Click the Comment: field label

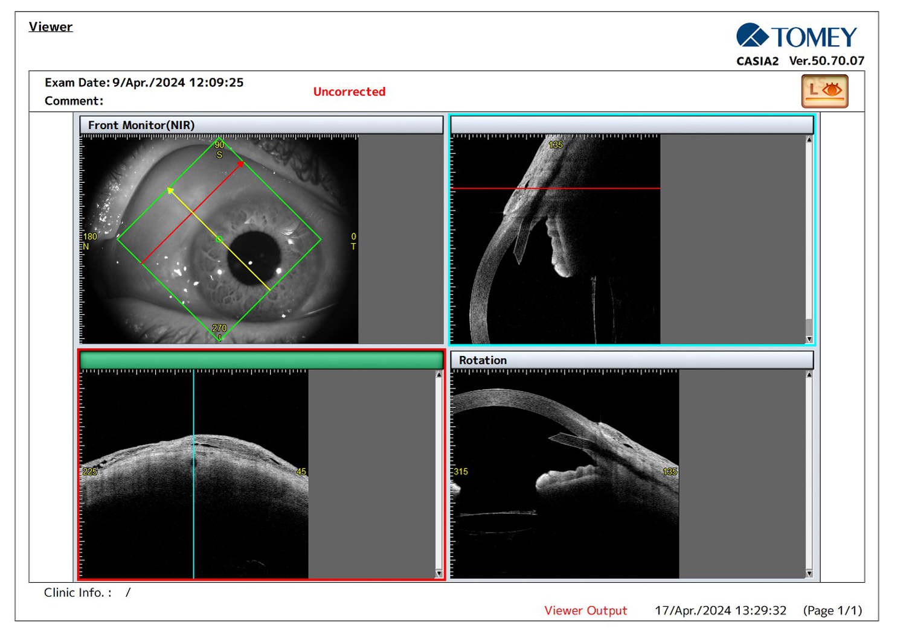[x=74, y=101]
